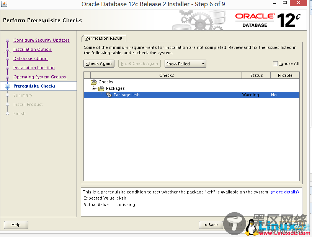Click the Status column header

point(256,75)
